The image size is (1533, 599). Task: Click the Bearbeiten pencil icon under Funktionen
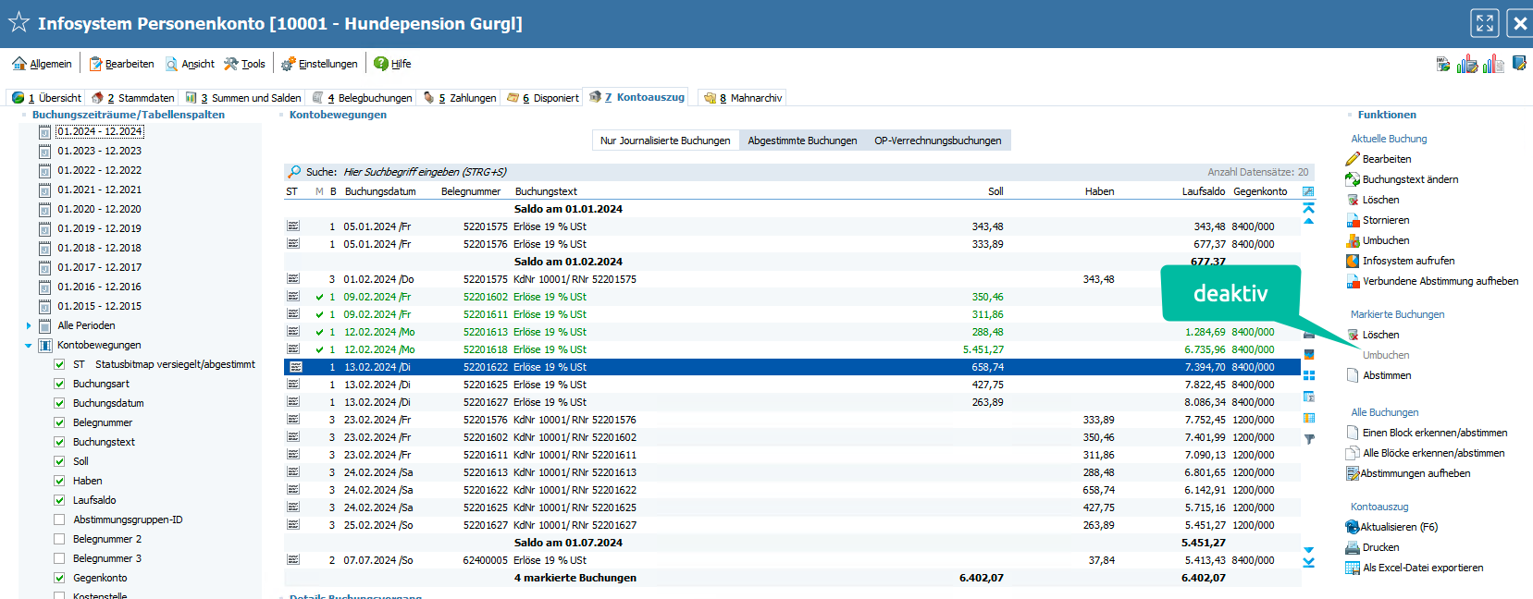[1353, 159]
